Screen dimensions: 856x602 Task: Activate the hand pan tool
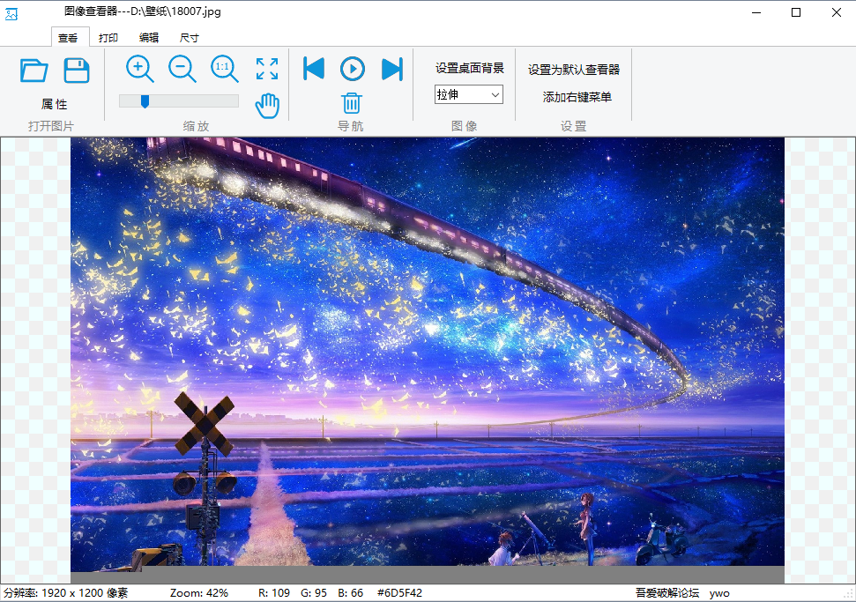click(x=267, y=106)
